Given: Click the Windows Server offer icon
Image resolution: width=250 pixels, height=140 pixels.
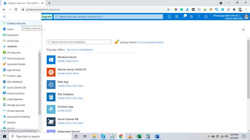Looking at the screenshot, I should coord(51,60).
